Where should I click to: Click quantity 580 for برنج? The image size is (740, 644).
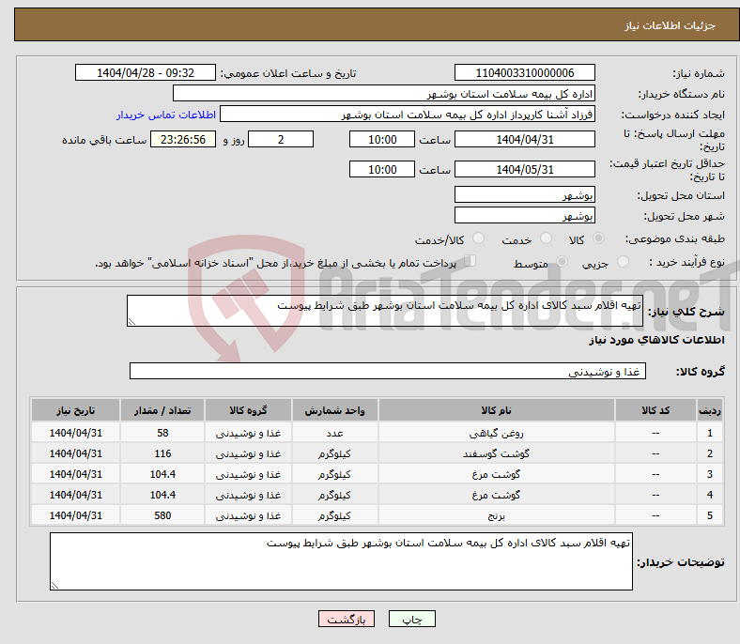pyautogui.click(x=162, y=515)
